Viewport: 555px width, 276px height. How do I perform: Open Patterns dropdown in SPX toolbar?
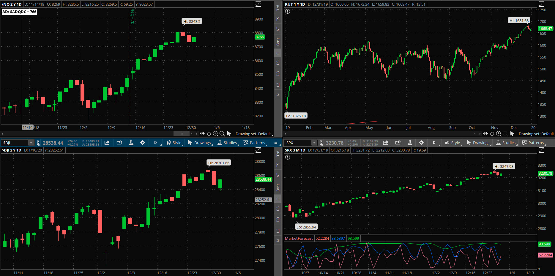coord(534,143)
